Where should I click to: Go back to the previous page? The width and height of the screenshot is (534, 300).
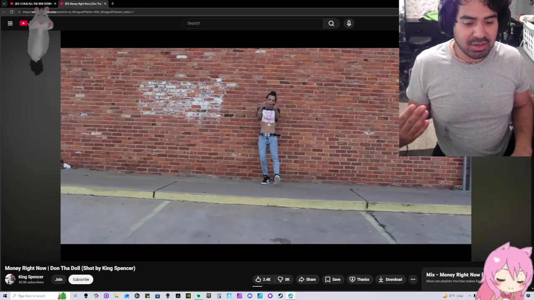click(x=4, y=12)
